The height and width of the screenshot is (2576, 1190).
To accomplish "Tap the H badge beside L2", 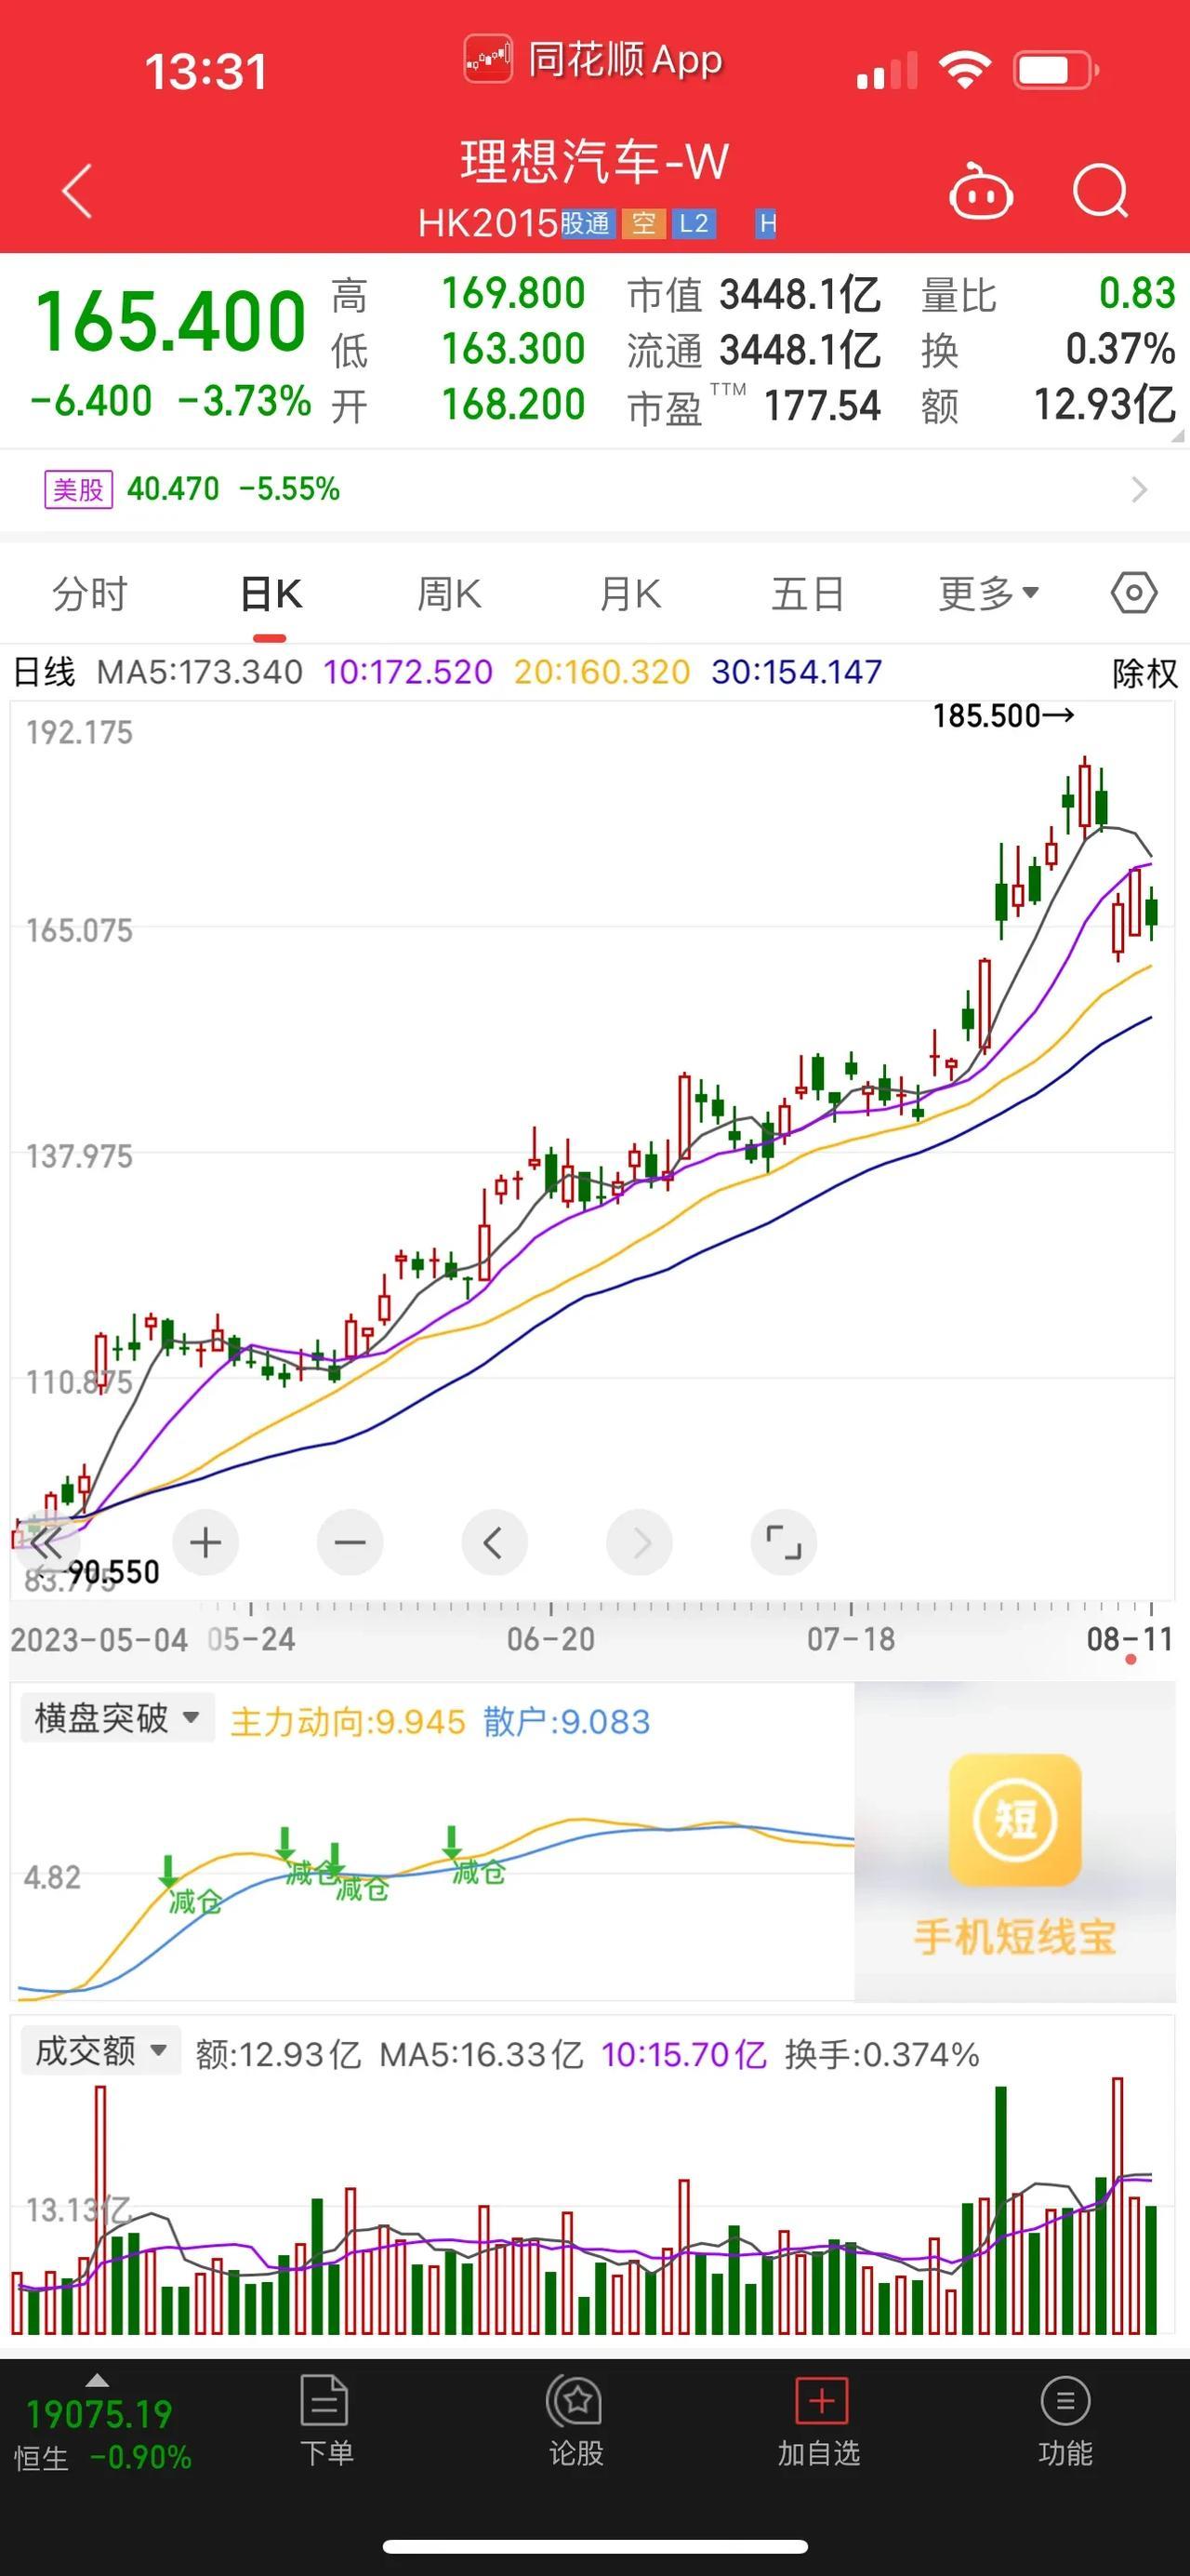I will click(x=766, y=223).
